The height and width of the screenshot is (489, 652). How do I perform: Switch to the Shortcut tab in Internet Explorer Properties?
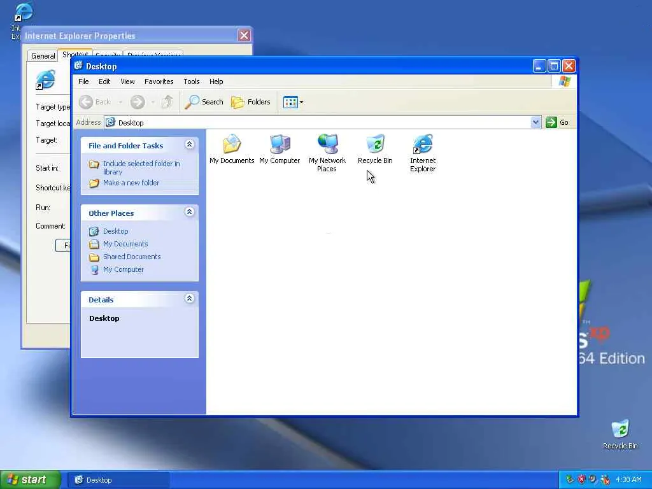(75, 55)
